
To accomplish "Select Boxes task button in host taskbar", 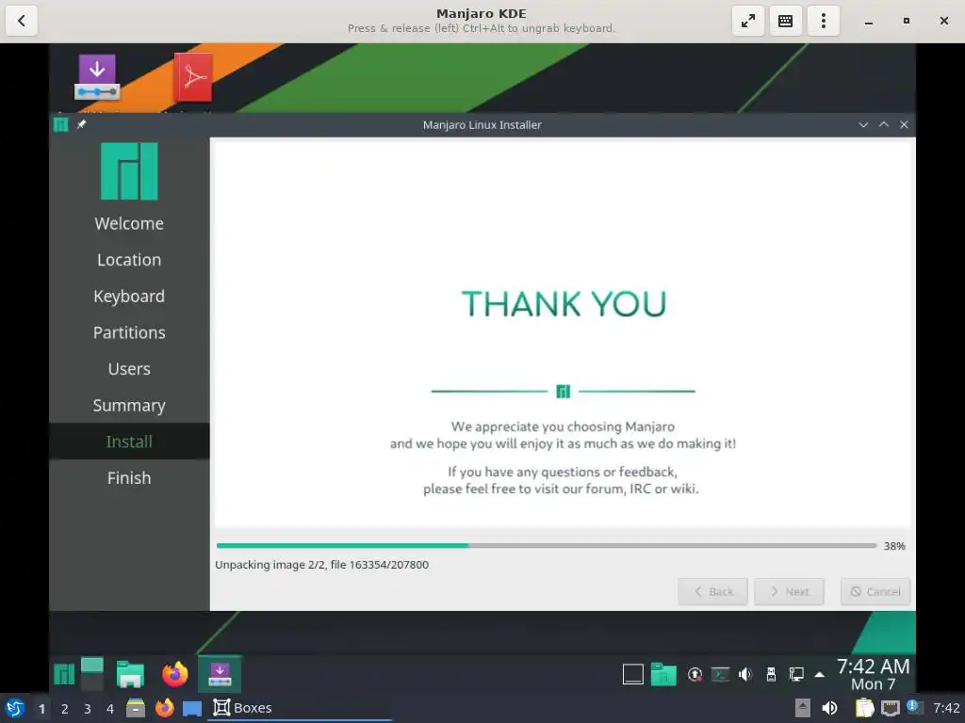I will 300,708.
